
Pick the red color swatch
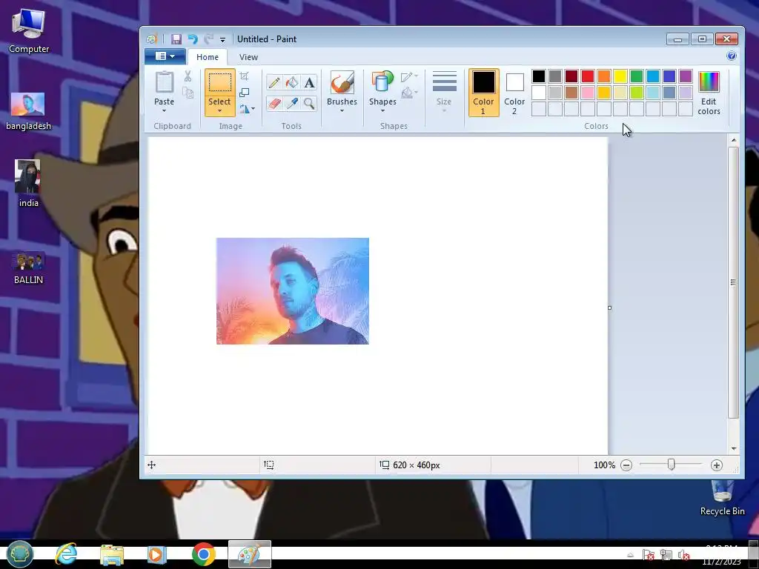(588, 76)
